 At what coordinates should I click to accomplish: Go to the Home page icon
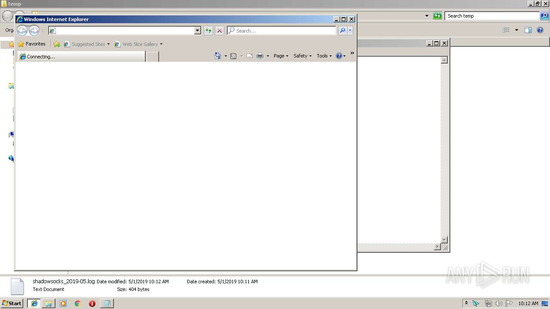(218, 56)
